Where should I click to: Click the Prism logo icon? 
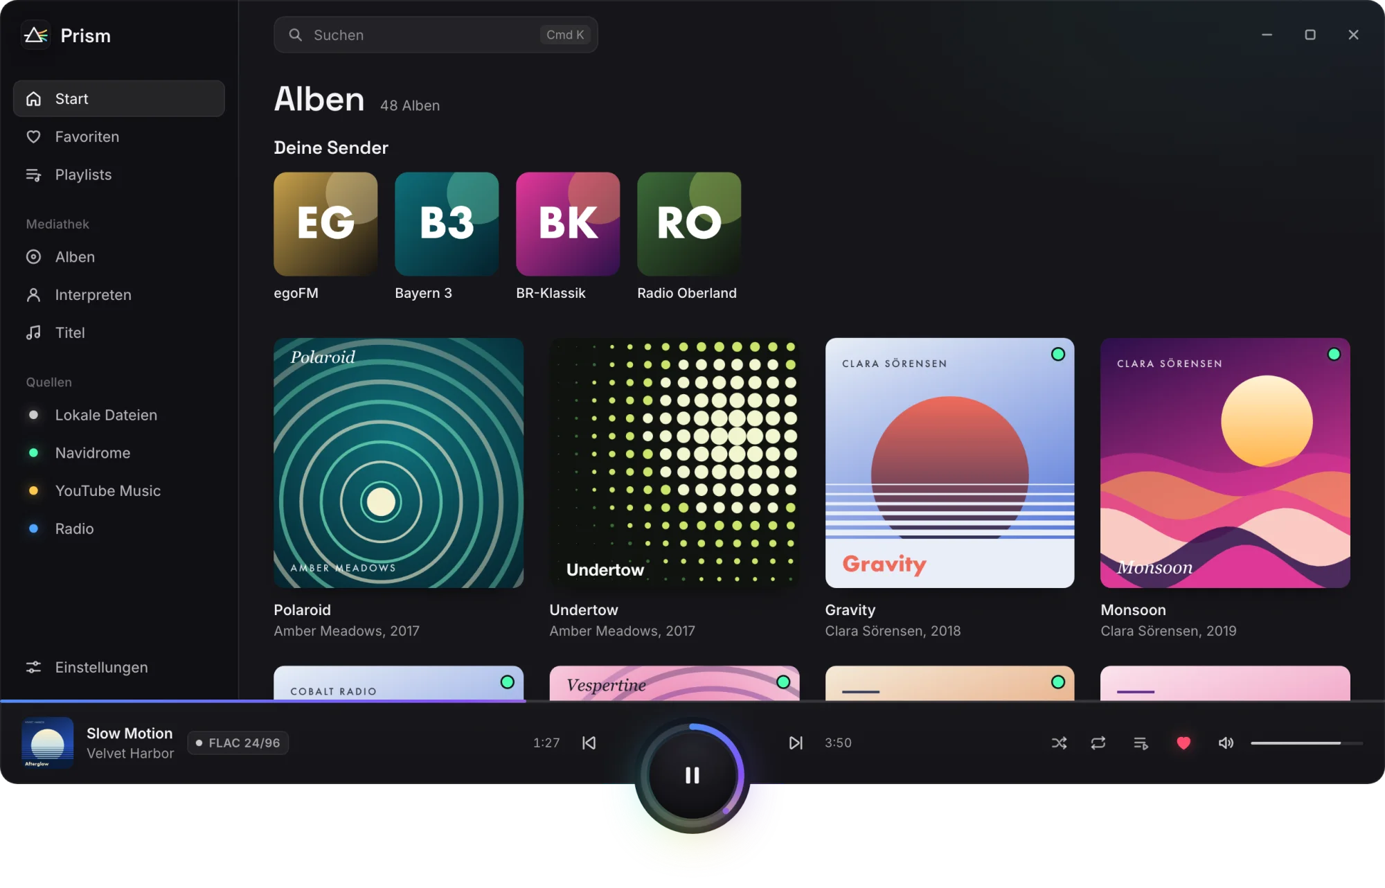pos(35,35)
